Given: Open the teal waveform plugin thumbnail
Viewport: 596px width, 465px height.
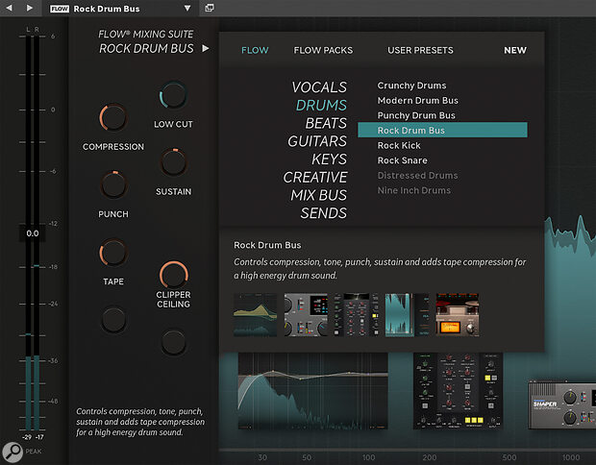Looking at the screenshot, I should (x=407, y=315).
